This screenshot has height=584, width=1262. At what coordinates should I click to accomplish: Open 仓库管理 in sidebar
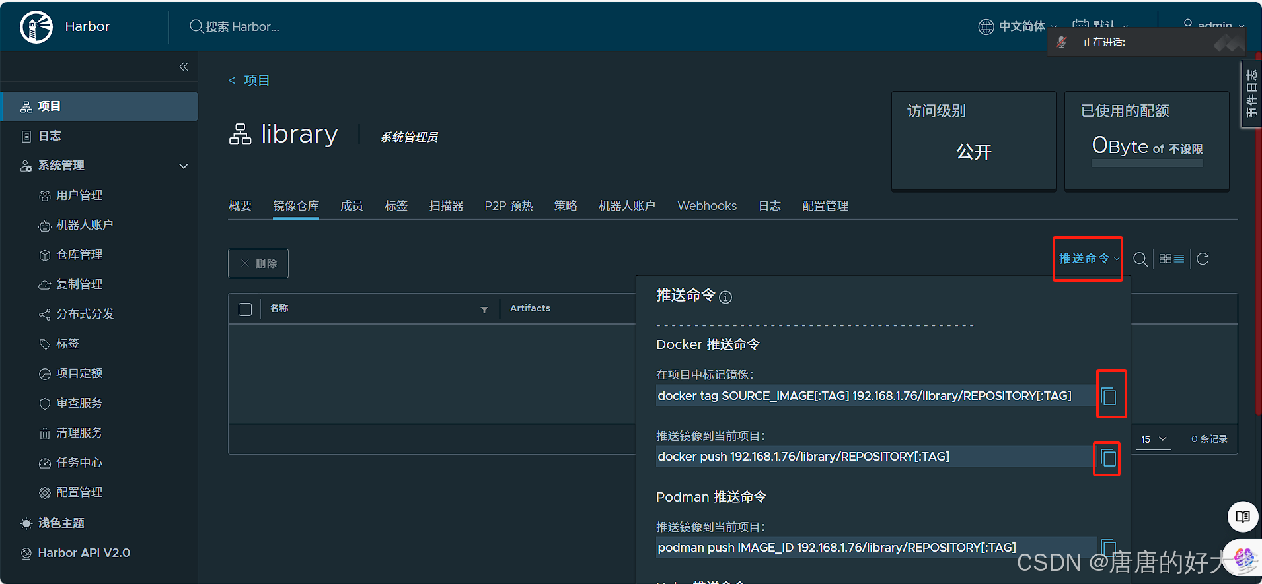tap(79, 255)
